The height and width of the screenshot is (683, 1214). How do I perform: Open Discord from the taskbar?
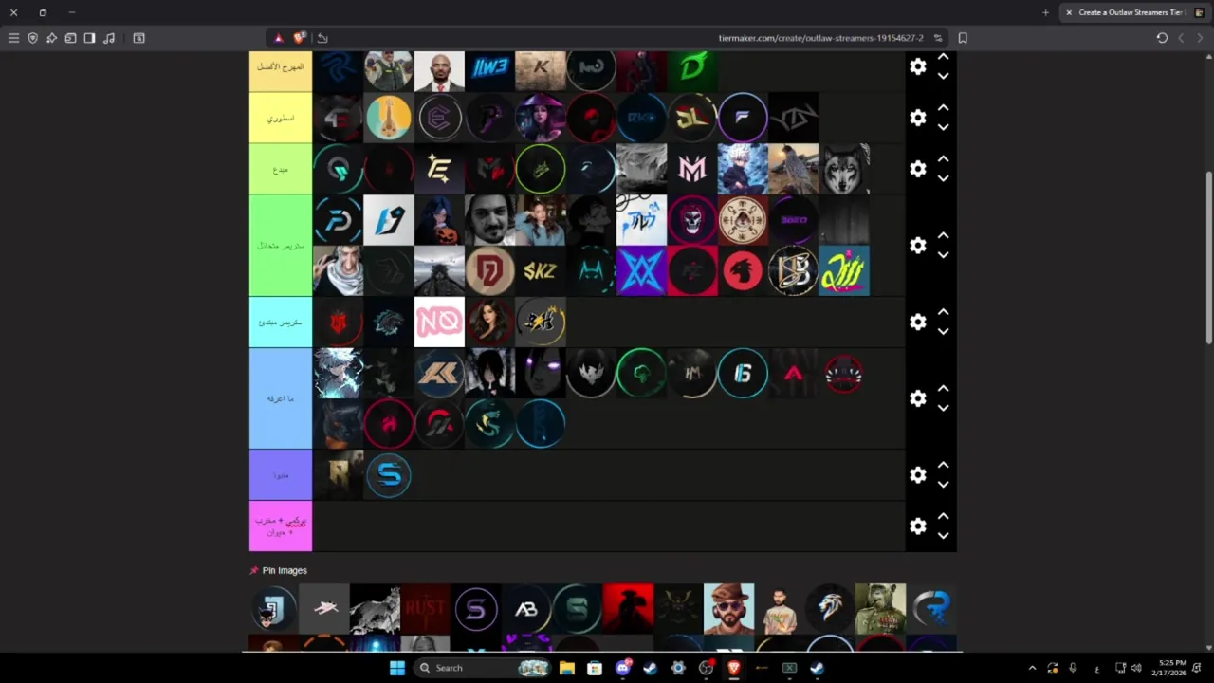click(x=623, y=668)
